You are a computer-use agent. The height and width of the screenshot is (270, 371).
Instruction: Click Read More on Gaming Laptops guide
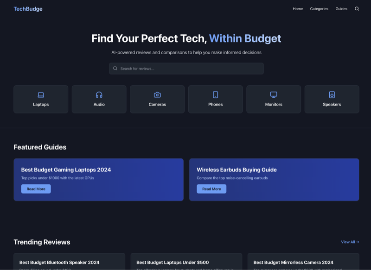[36, 188]
